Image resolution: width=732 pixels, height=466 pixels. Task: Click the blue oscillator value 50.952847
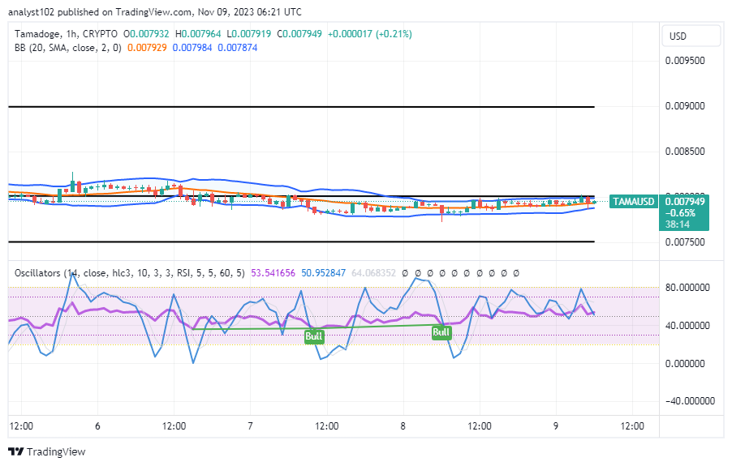[324, 273]
